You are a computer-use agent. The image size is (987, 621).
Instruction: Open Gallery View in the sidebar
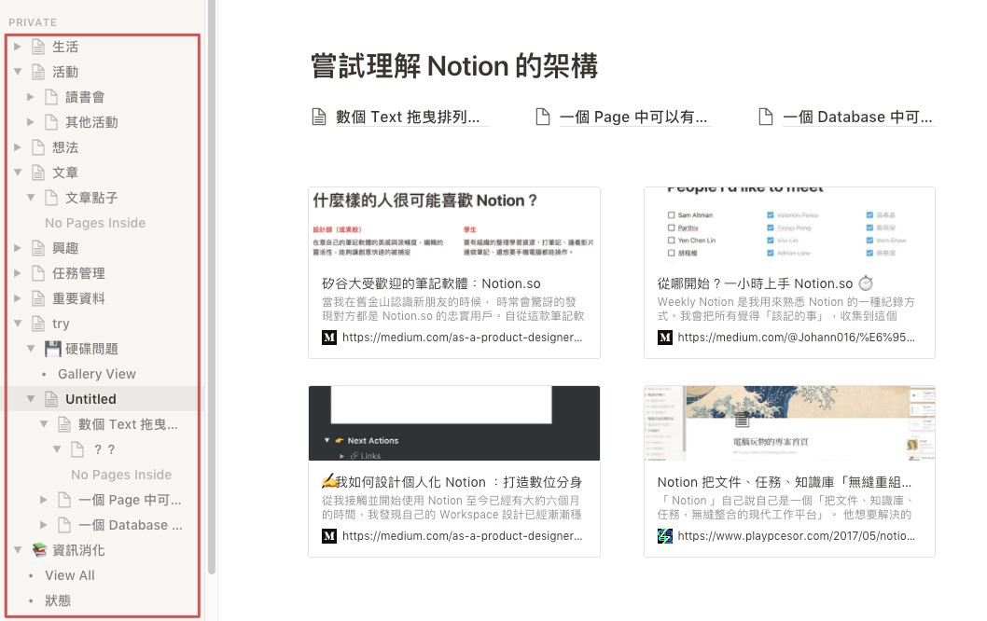point(96,374)
